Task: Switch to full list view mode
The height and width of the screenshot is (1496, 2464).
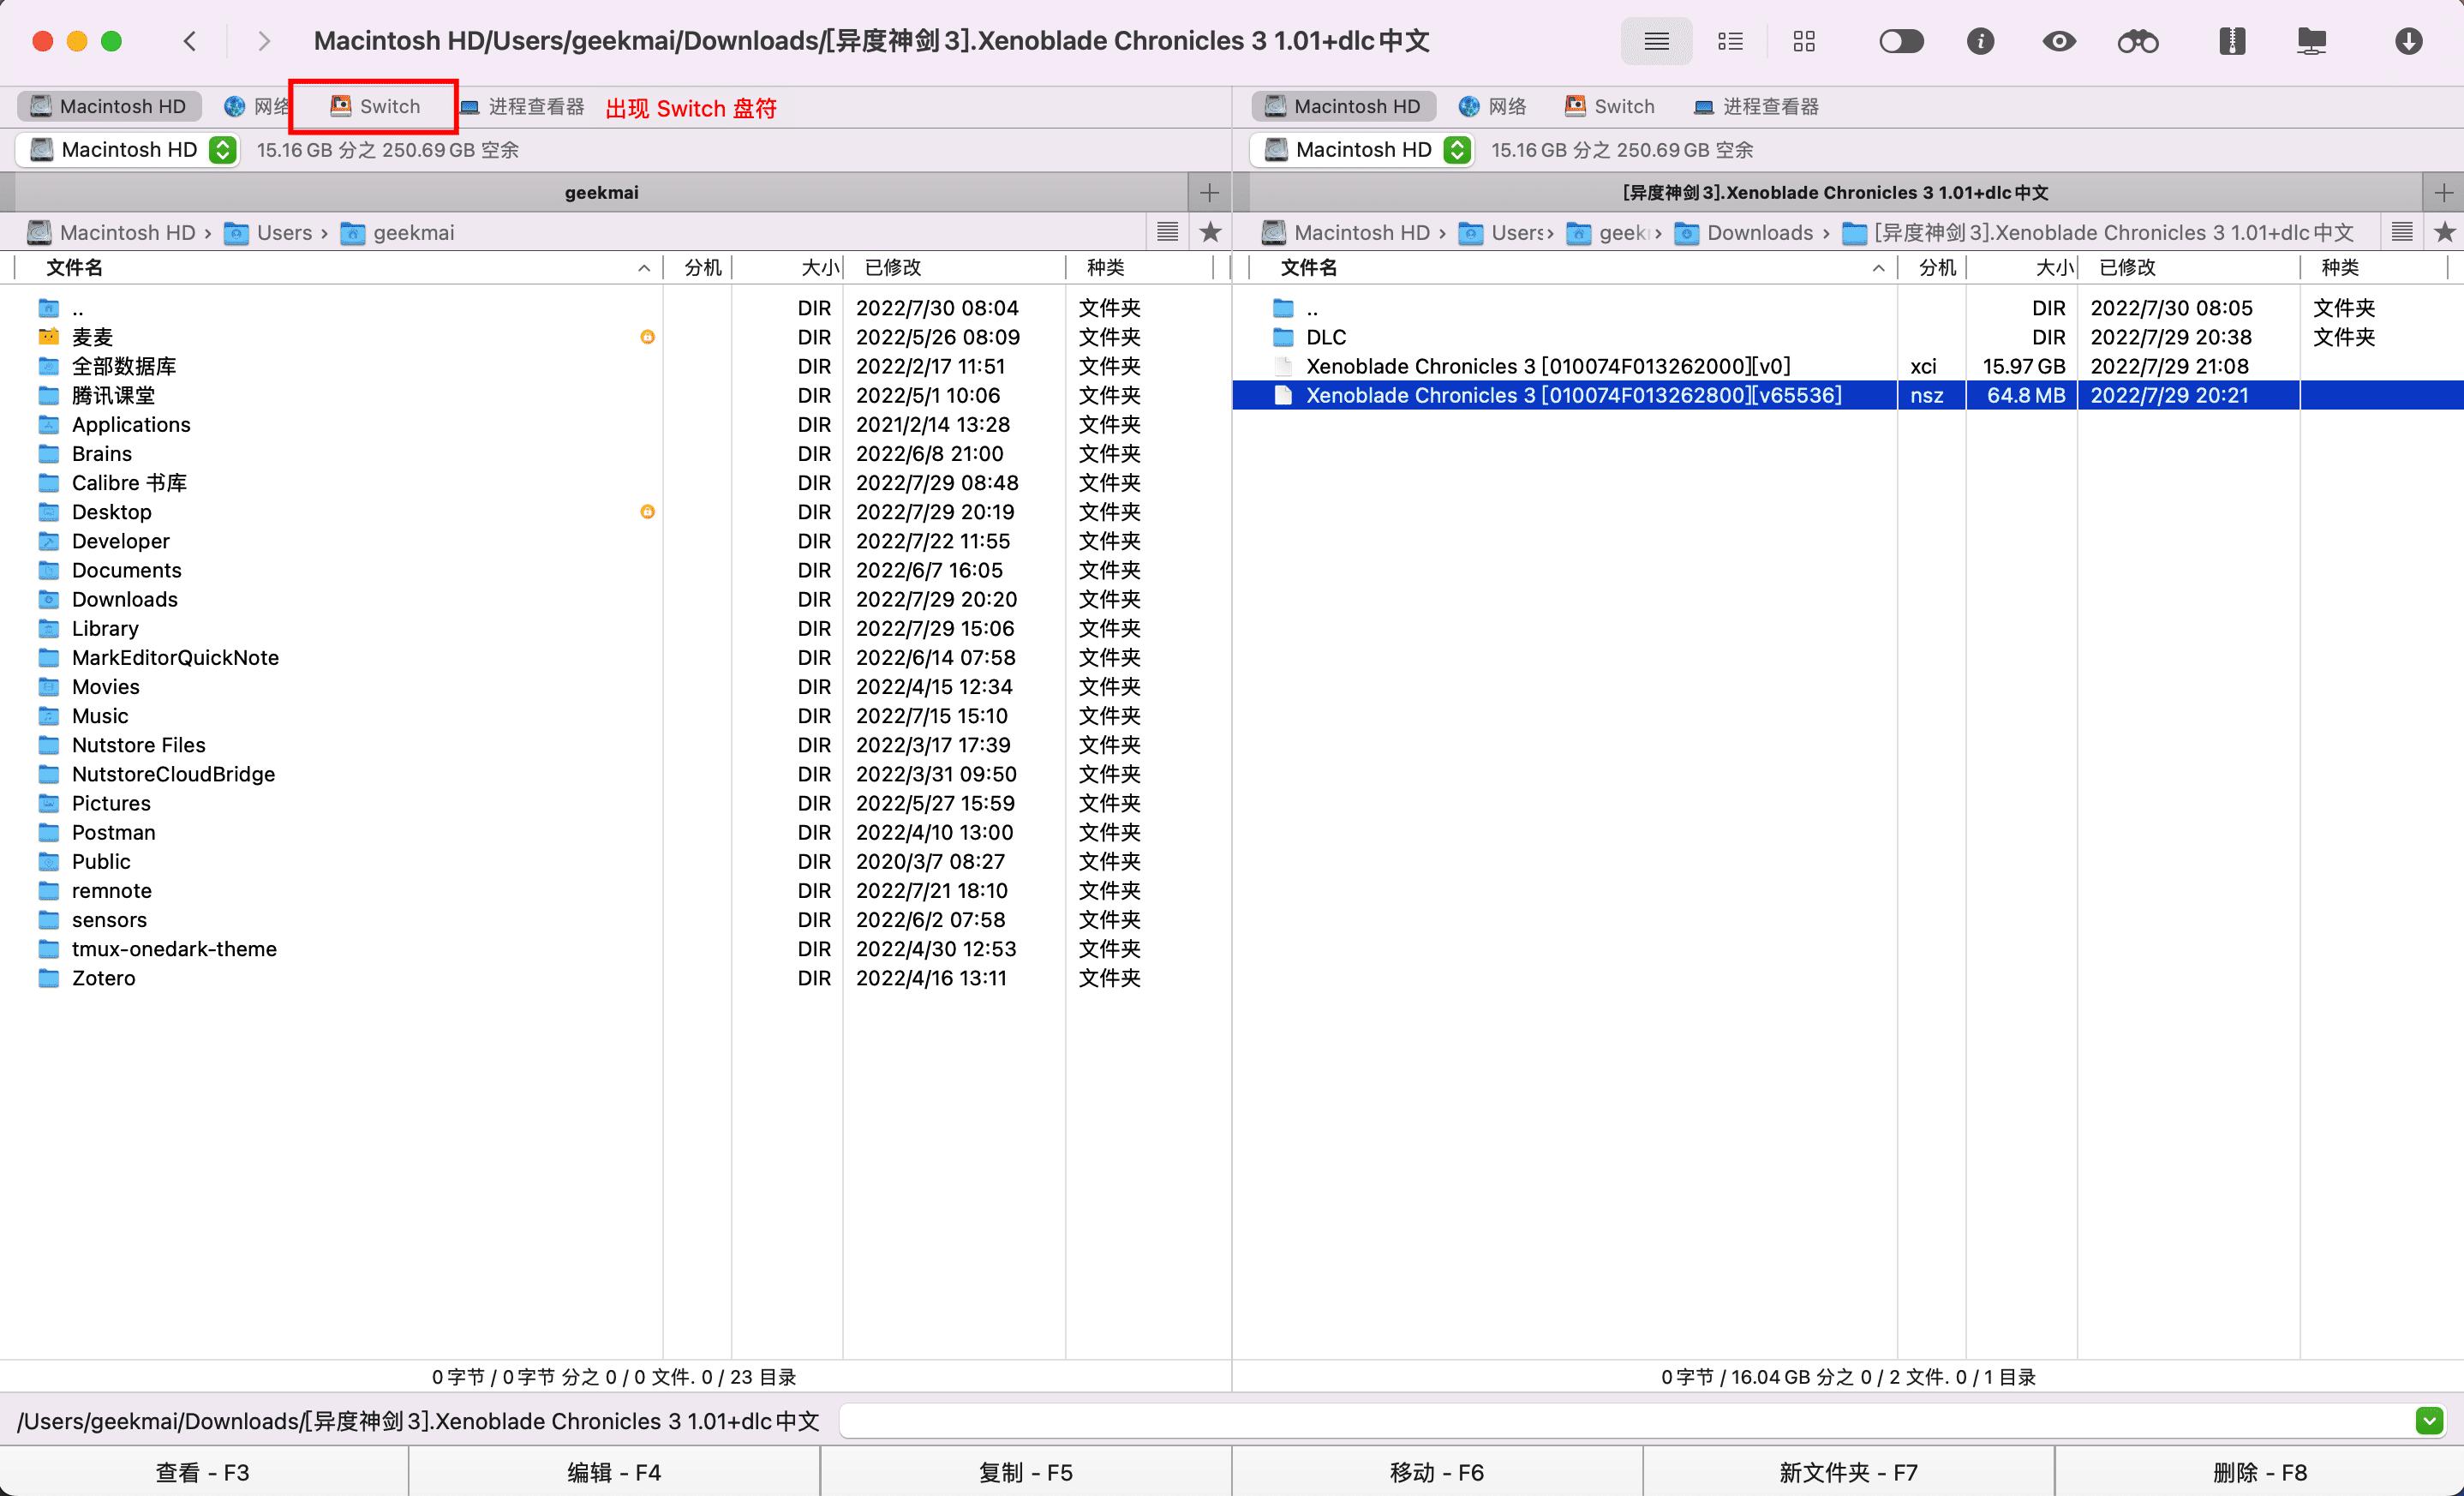Action: tap(1656, 41)
